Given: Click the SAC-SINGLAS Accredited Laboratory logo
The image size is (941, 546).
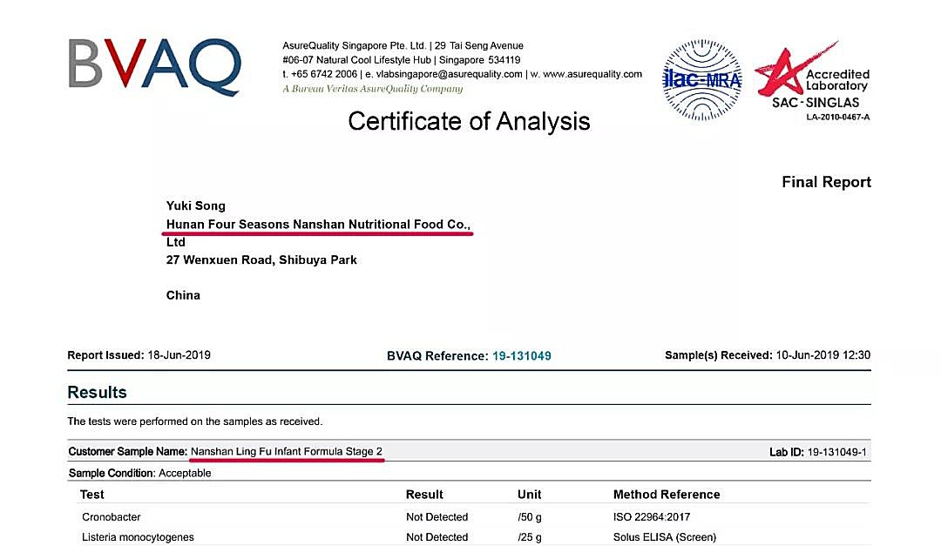Looking at the screenshot, I should 813,80.
